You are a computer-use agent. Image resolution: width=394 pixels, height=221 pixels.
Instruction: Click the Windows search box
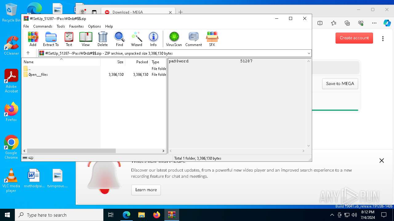pyautogui.click(x=59, y=215)
